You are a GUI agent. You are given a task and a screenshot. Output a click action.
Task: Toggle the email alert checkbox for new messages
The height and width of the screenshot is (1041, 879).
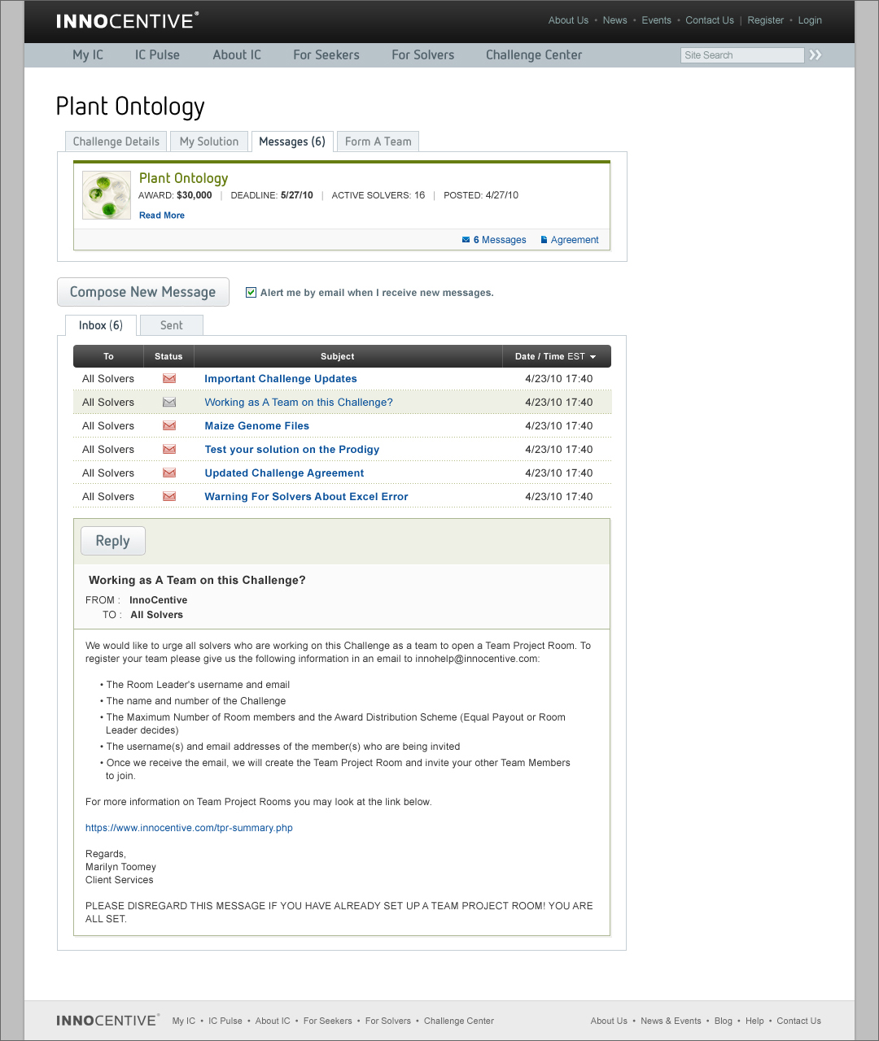(251, 292)
